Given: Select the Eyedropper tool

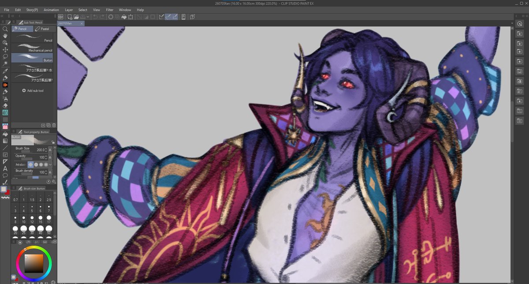Looking at the screenshot, I should point(5,71).
